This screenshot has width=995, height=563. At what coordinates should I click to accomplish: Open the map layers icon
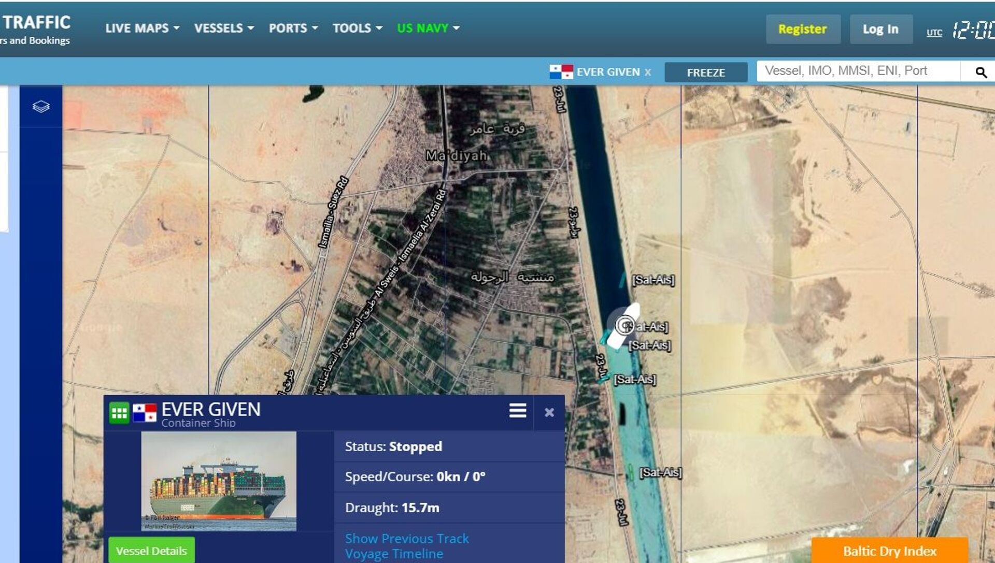pos(41,107)
